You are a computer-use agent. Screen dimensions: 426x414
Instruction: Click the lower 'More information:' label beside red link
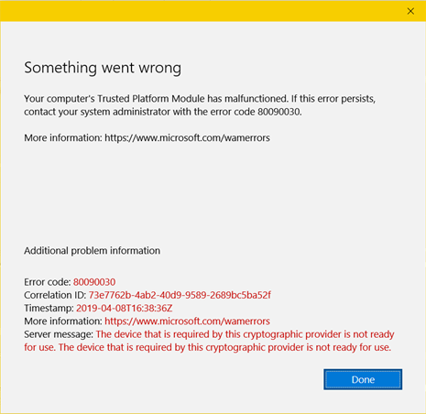(63, 321)
